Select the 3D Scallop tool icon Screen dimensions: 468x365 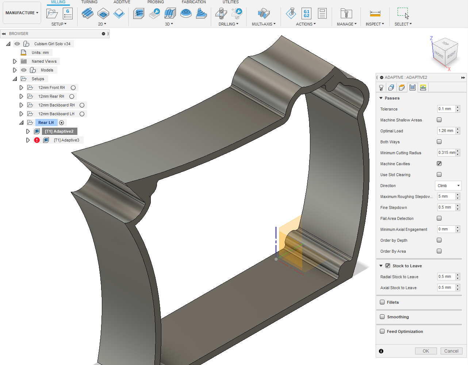tap(186, 14)
